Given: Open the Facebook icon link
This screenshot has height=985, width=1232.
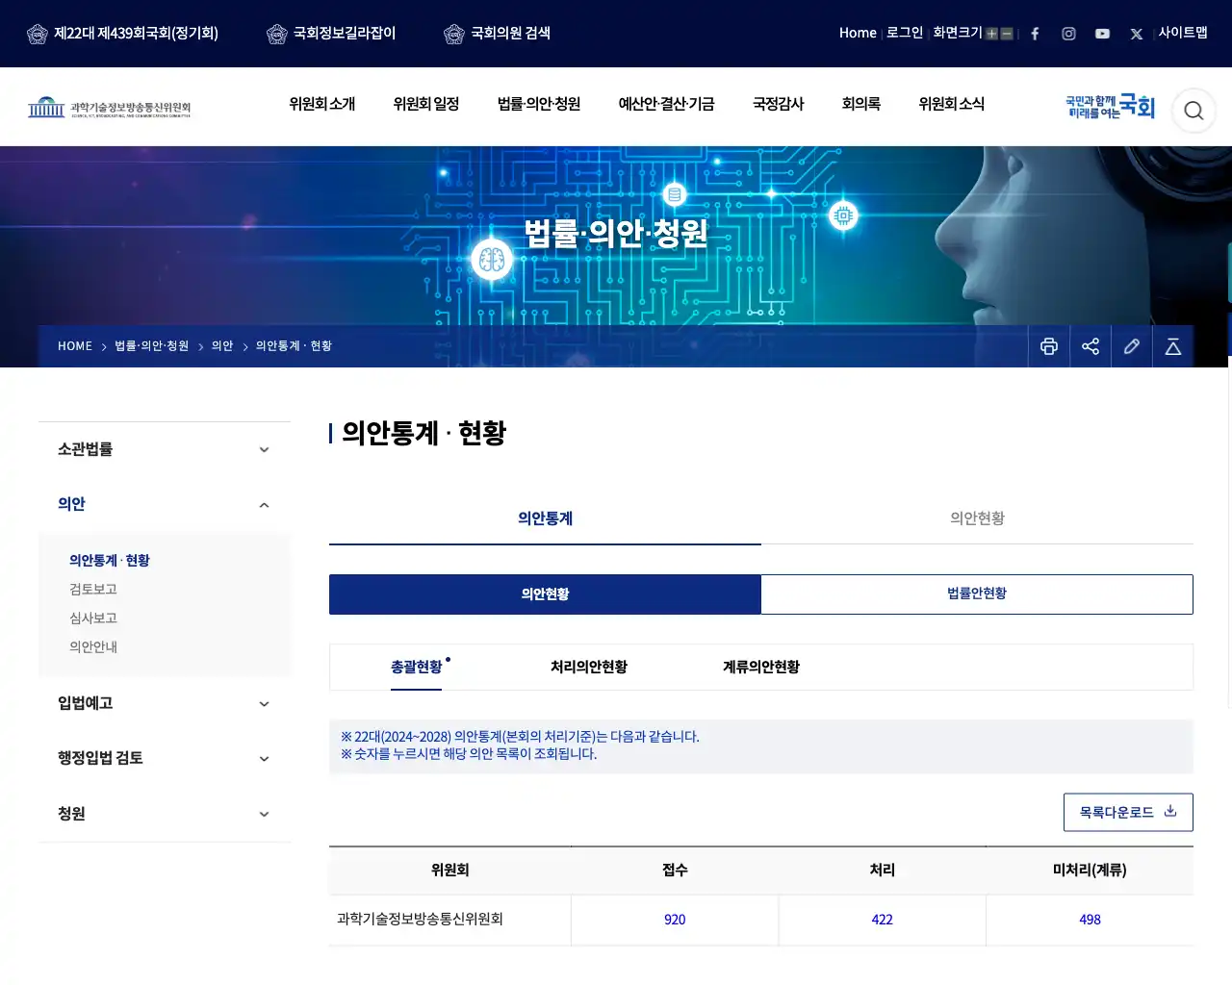Looking at the screenshot, I should pos(1035,34).
